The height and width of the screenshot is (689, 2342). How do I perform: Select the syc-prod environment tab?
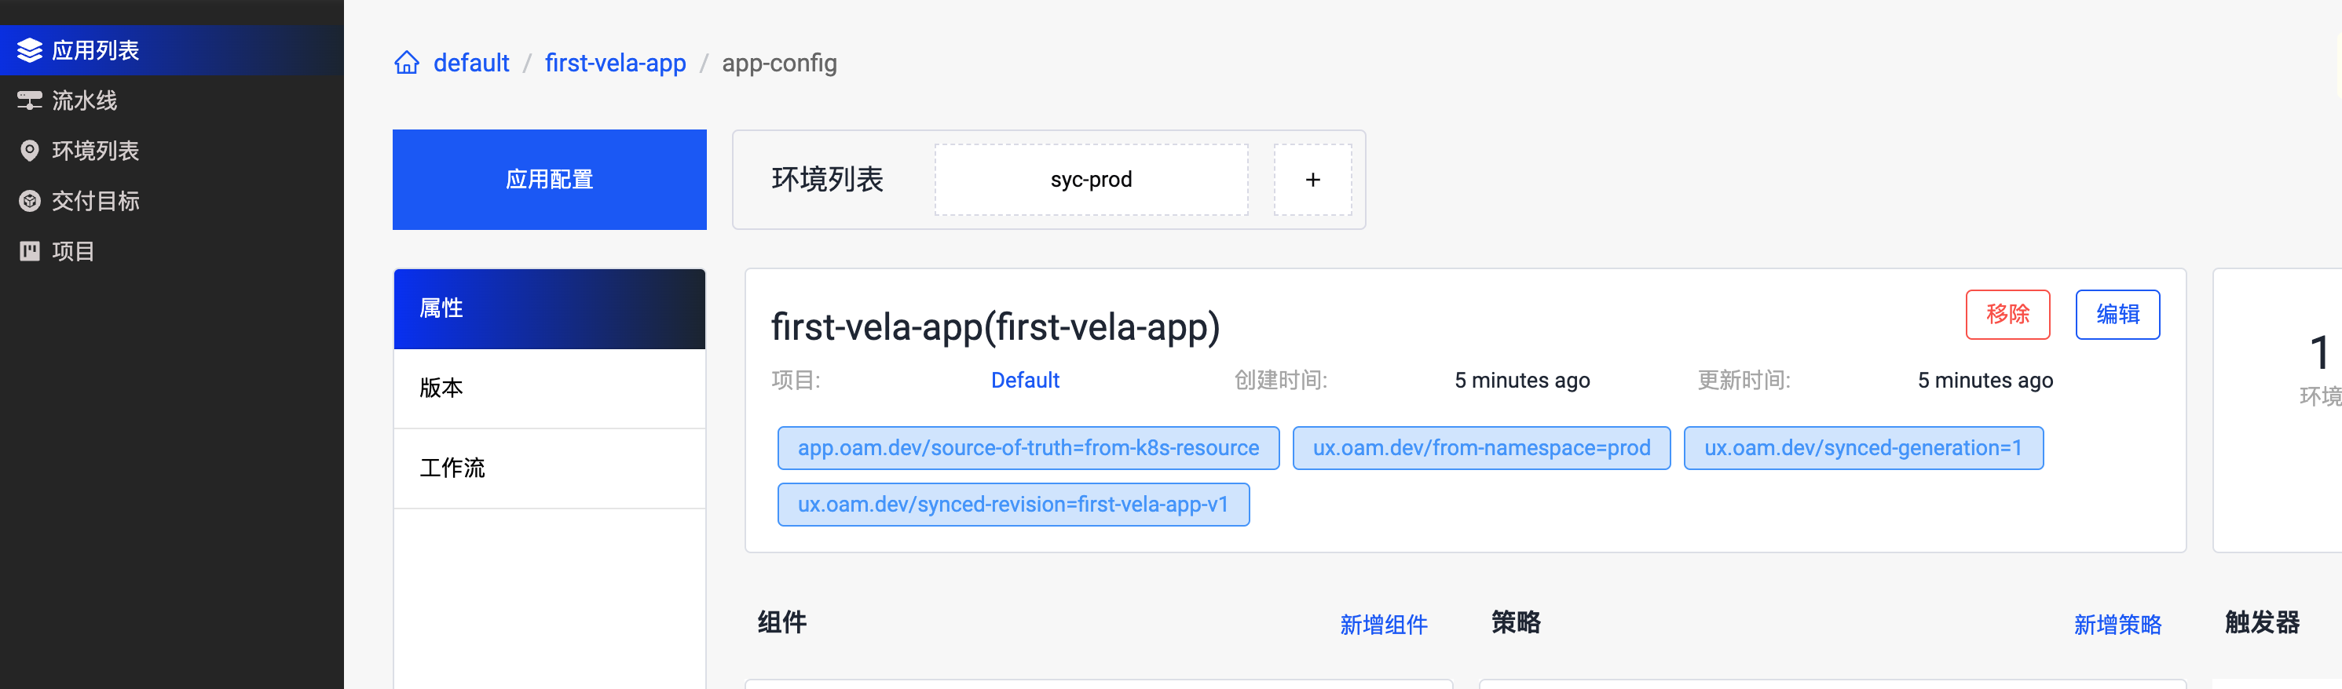1091,180
